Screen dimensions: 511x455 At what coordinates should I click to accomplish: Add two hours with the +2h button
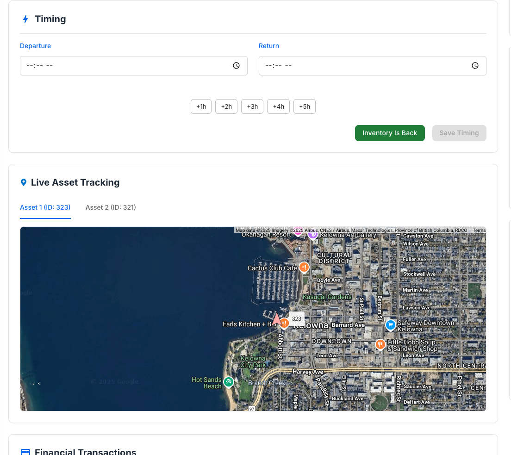point(226,106)
